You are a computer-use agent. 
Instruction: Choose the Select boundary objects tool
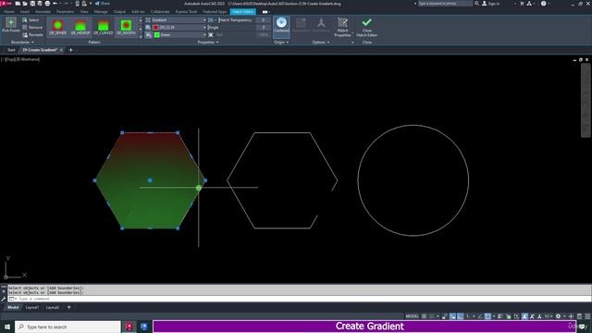[31, 20]
